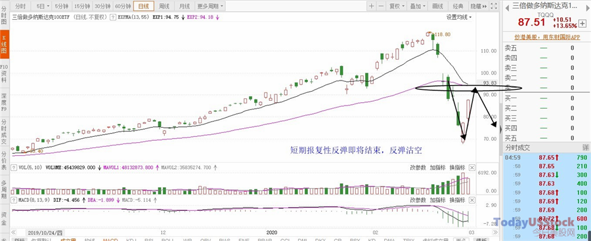This screenshot has height=241, width=591.
Task: Zoom out the chart with minus button
Action: [x=381, y=6]
